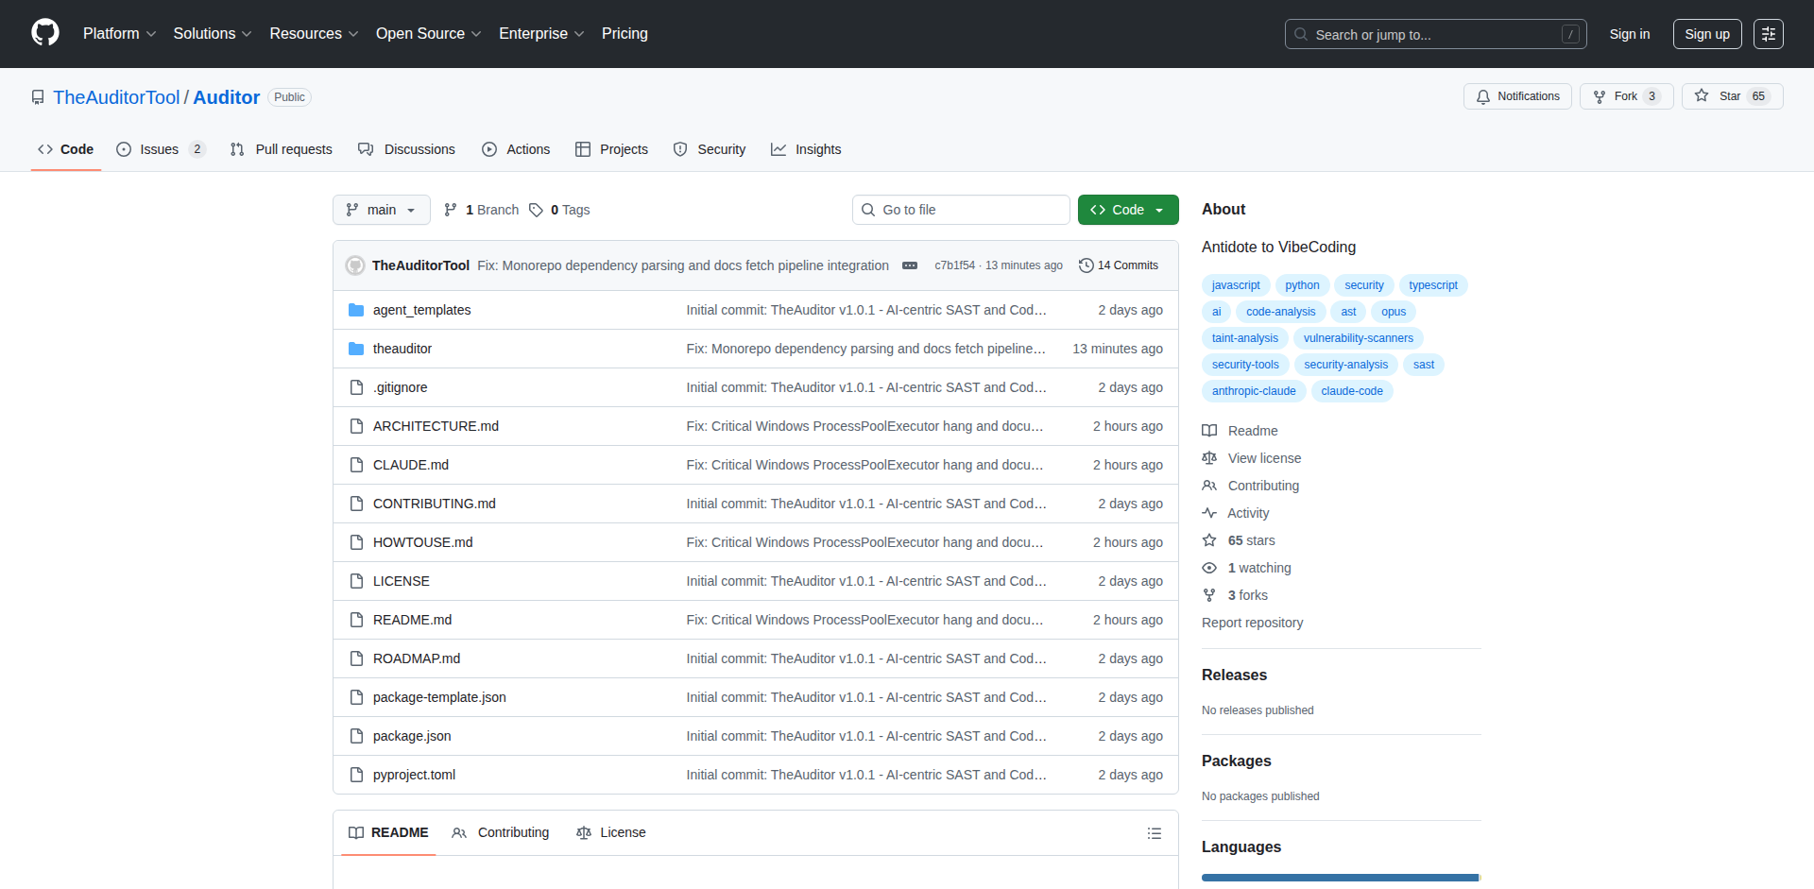Click Sign in link
The height and width of the screenshot is (889, 1814).
pos(1630,34)
